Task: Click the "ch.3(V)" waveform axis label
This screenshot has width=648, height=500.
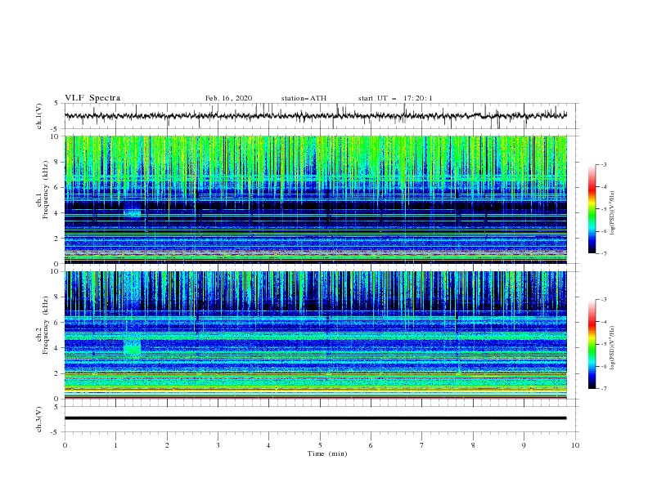Action: (x=39, y=419)
